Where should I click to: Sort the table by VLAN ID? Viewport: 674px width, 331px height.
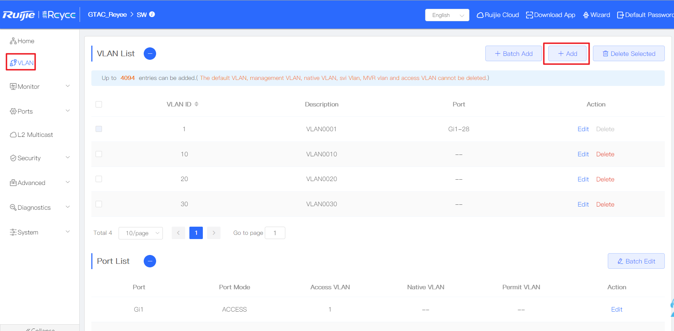tap(196, 104)
